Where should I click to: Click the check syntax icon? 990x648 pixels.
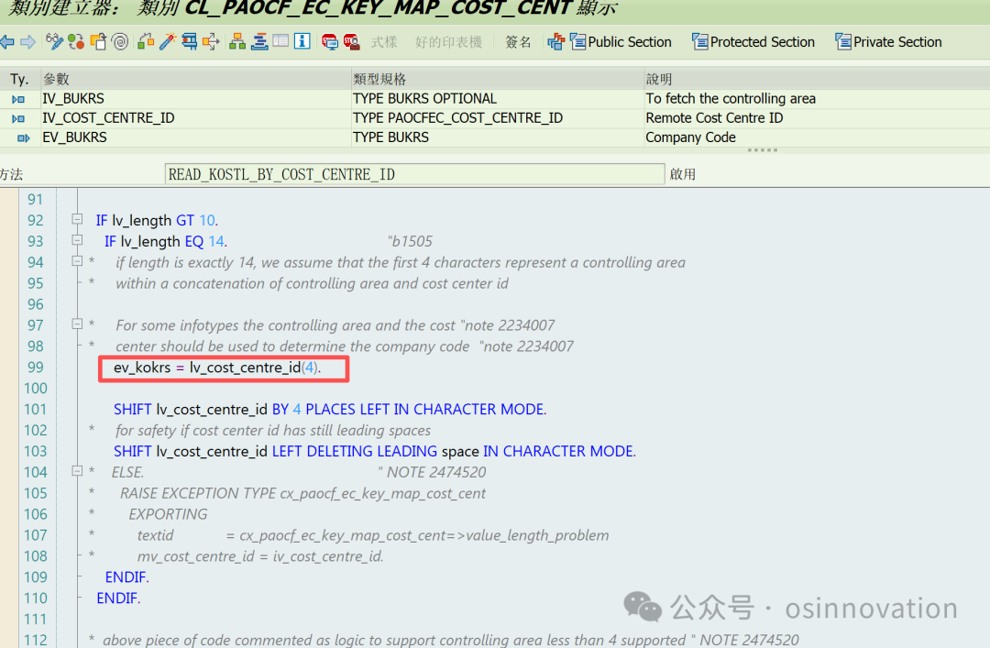[x=145, y=41]
